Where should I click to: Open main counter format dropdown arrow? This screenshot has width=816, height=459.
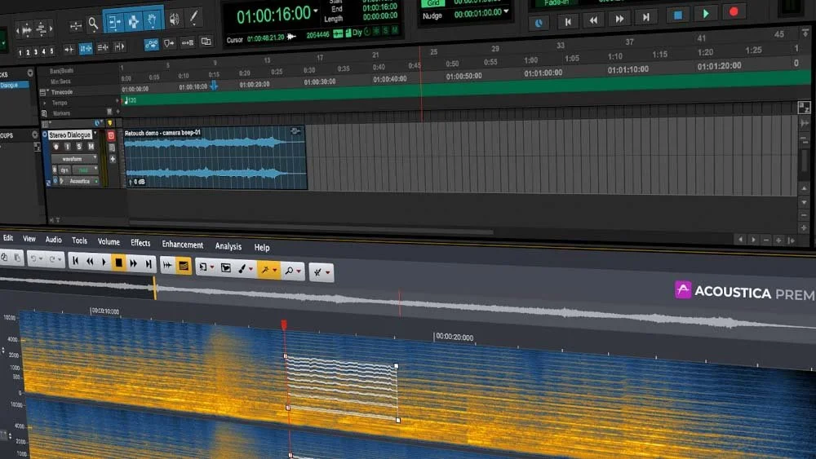pyautogui.click(x=315, y=11)
